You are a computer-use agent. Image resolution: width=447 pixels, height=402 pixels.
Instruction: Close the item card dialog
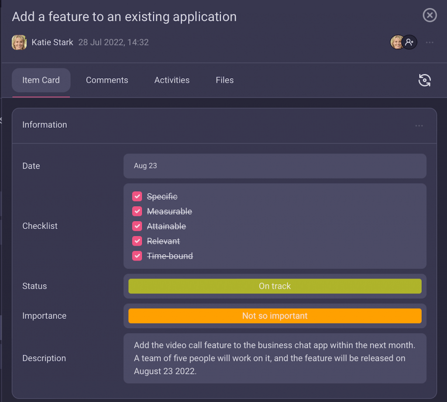(430, 16)
